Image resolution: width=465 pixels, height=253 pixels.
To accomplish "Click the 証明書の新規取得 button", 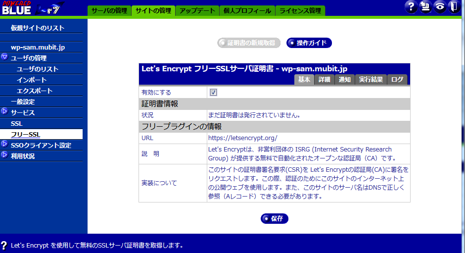I will (248, 43).
